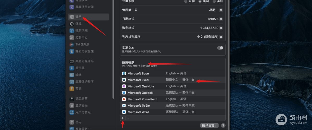Click the 计量系统 label
312x130 pixels.
point(128,1)
